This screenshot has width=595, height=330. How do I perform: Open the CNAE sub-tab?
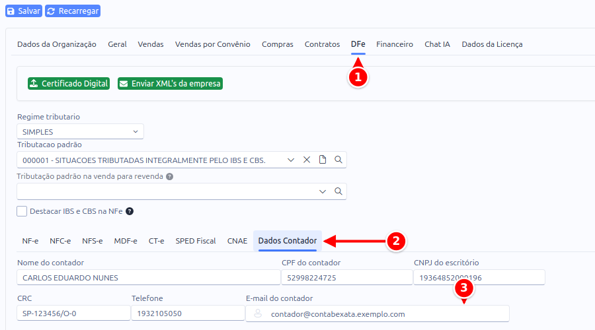[x=237, y=241]
